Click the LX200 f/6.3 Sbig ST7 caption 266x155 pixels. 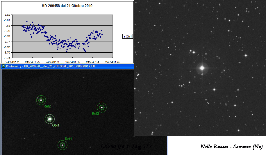[126, 146]
